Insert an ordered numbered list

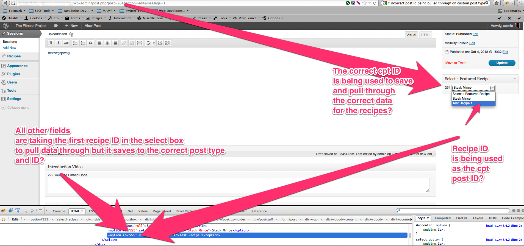[83, 43]
